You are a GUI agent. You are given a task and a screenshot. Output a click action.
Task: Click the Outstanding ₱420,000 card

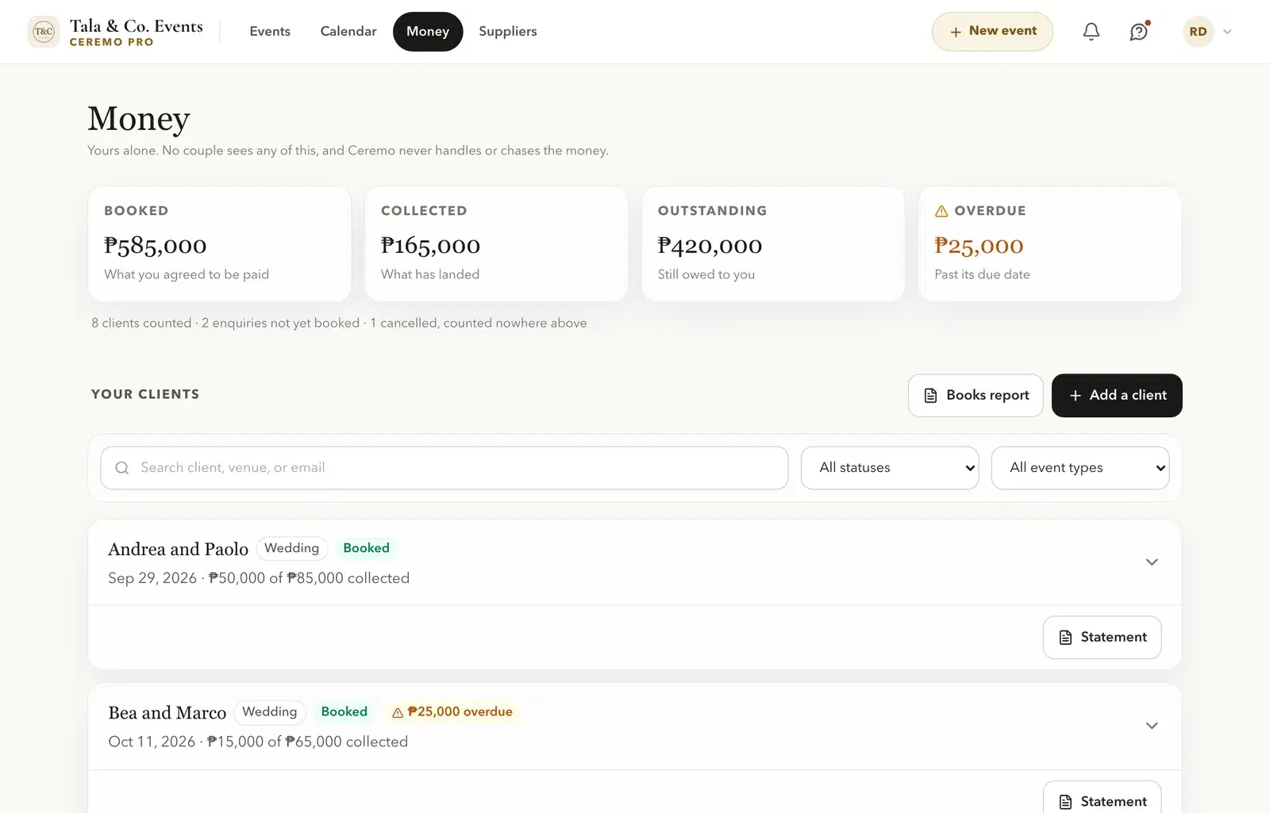coord(773,244)
